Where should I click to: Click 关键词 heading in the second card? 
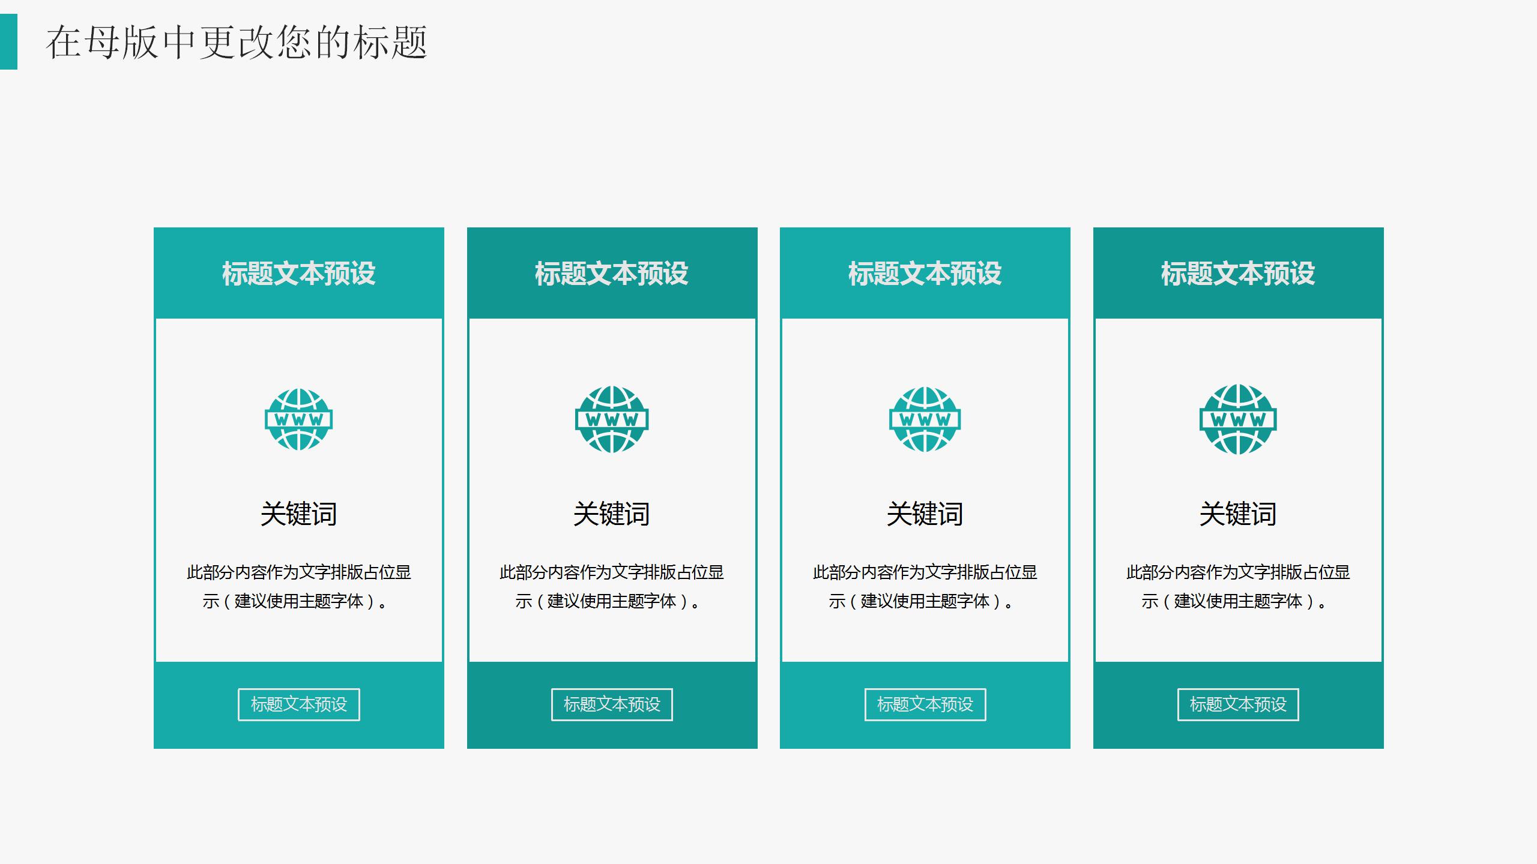pos(612,514)
